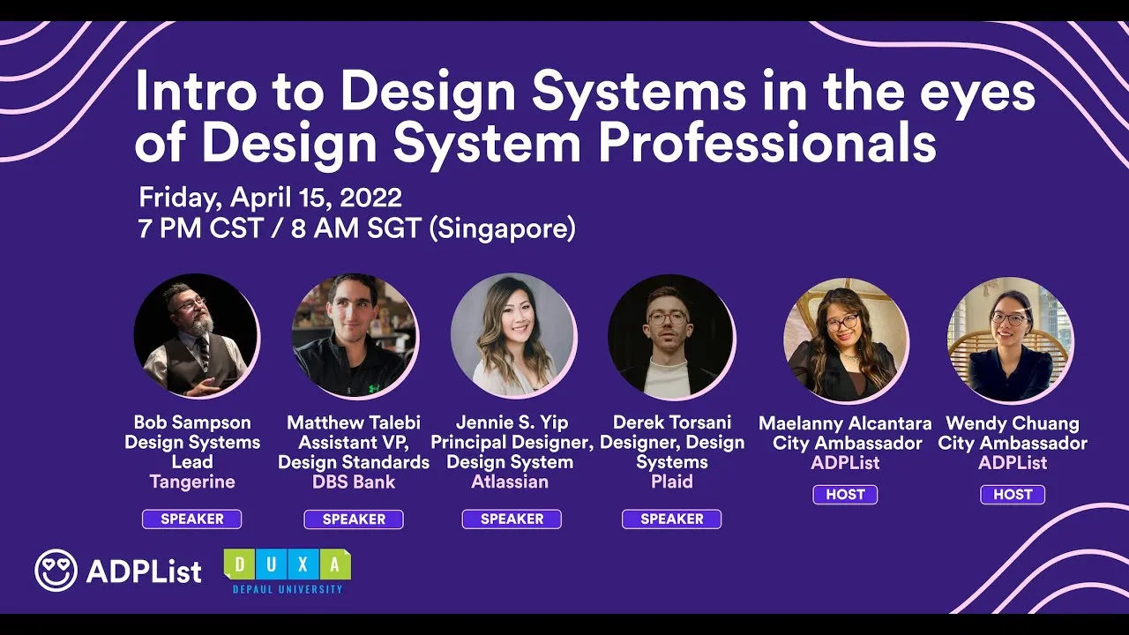This screenshot has width=1129, height=635.
Task: Click the SPEAKER badge under Atlassian
Action: [x=512, y=519]
